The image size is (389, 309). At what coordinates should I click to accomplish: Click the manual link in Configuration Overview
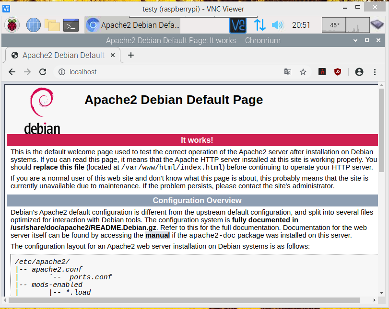point(157,235)
